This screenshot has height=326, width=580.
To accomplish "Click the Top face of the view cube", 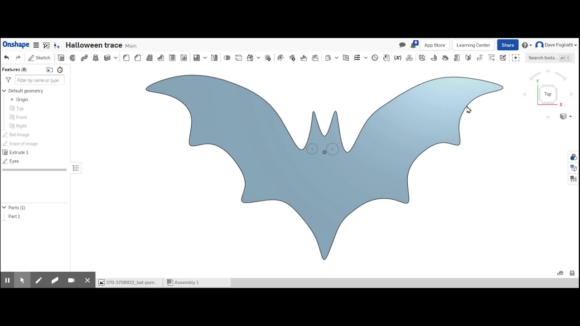I will (548, 94).
